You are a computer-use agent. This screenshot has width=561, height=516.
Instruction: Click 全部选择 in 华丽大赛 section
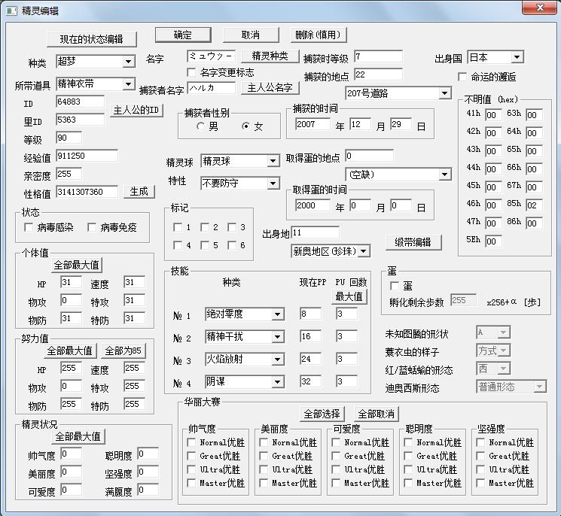(x=322, y=414)
